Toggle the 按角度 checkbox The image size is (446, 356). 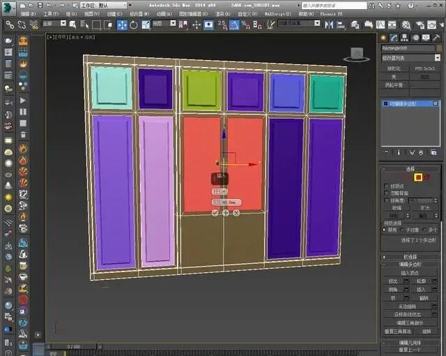[386, 200]
